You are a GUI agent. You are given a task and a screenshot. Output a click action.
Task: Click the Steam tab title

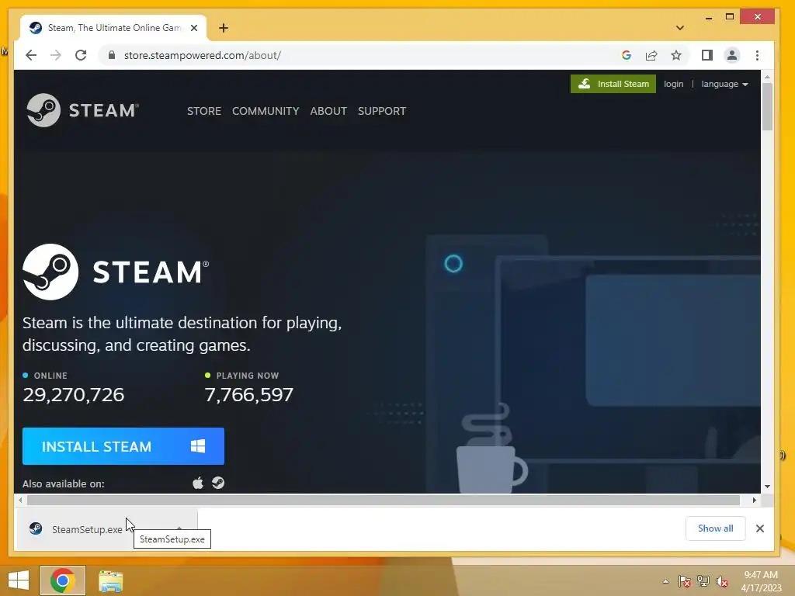(x=113, y=28)
